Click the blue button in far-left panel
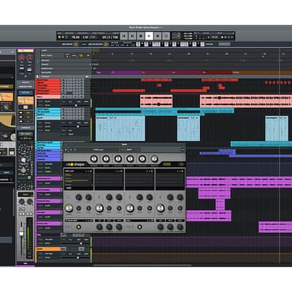 click(x=7, y=172)
